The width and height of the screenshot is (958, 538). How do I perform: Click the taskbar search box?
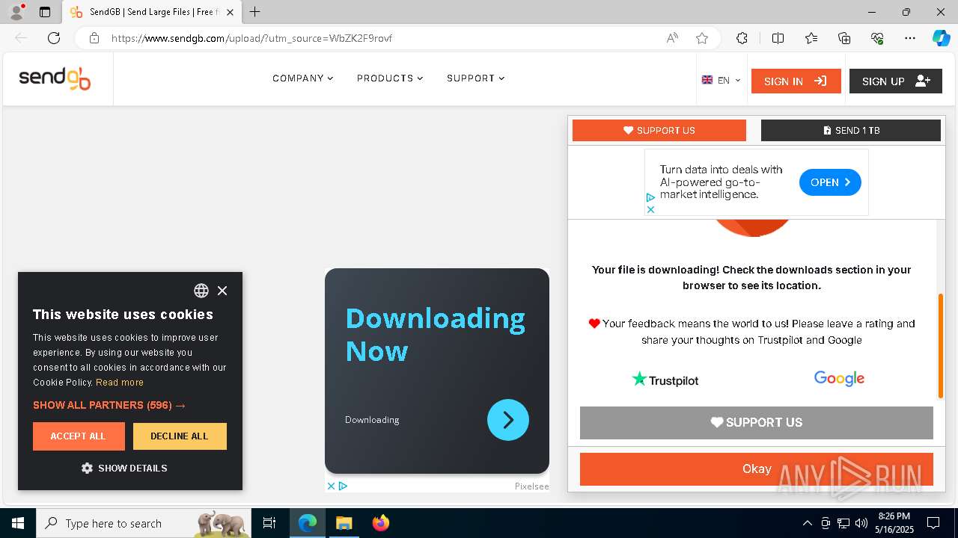[x=145, y=523]
